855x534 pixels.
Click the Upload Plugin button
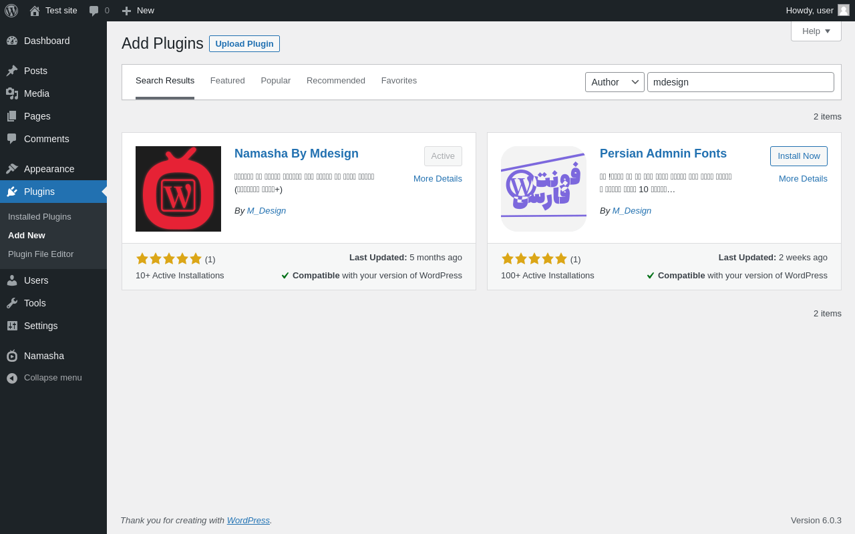tap(244, 44)
